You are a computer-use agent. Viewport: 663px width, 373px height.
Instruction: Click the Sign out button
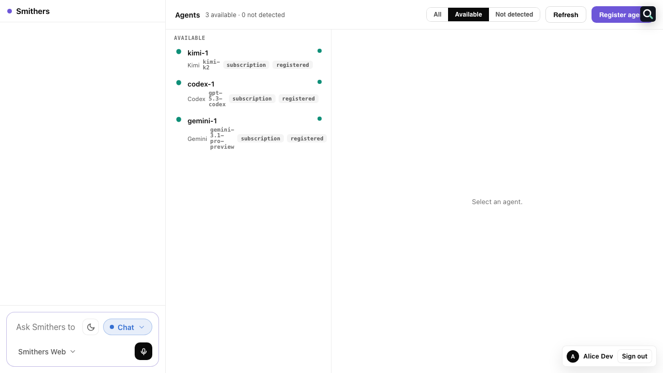click(635, 356)
